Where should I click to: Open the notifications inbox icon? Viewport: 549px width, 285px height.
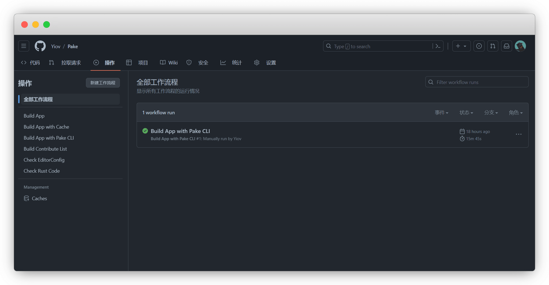pyautogui.click(x=507, y=46)
